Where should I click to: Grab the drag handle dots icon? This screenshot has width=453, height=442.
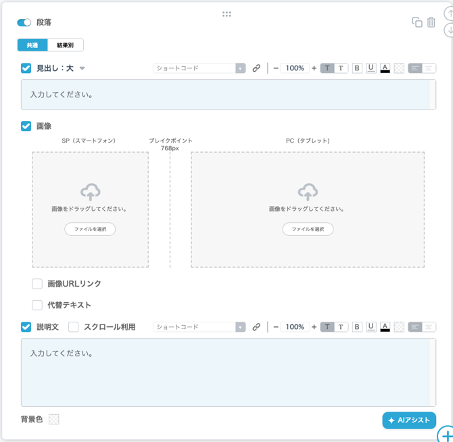pyautogui.click(x=226, y=14)
